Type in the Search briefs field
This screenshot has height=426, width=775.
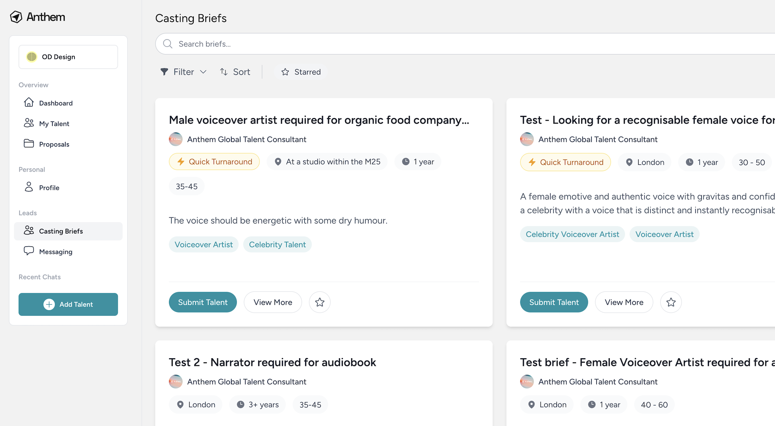[x=442, y=44]
